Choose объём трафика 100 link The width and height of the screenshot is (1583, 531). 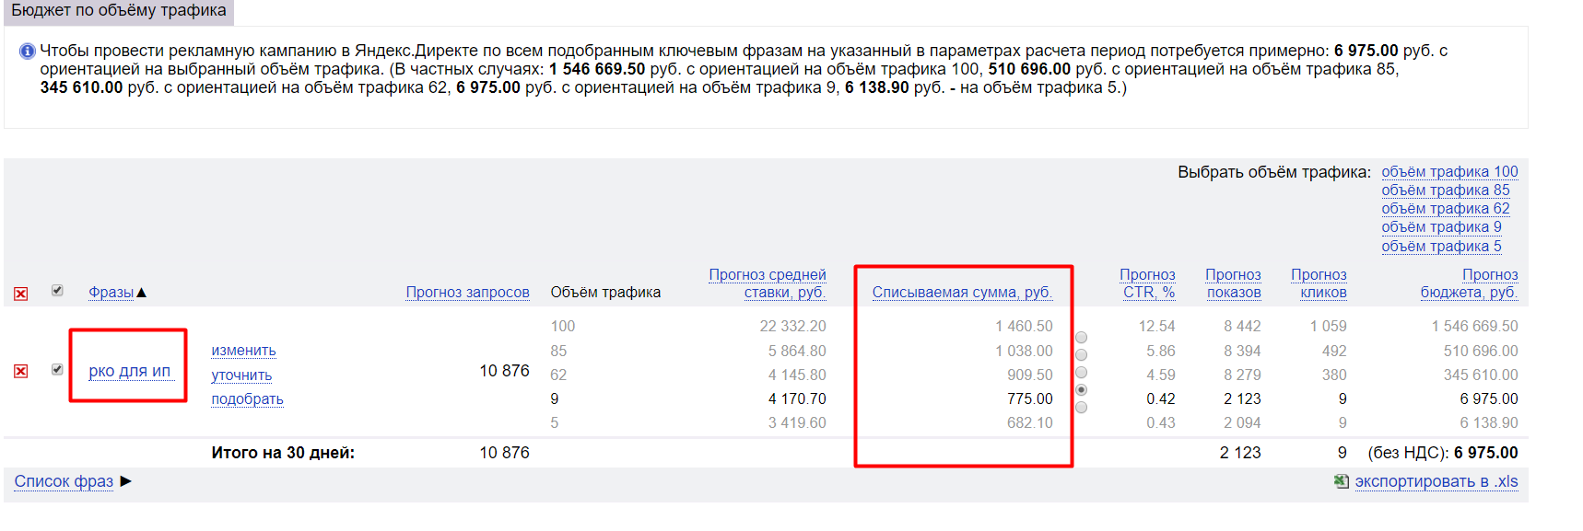click(x=1449, y=172)
